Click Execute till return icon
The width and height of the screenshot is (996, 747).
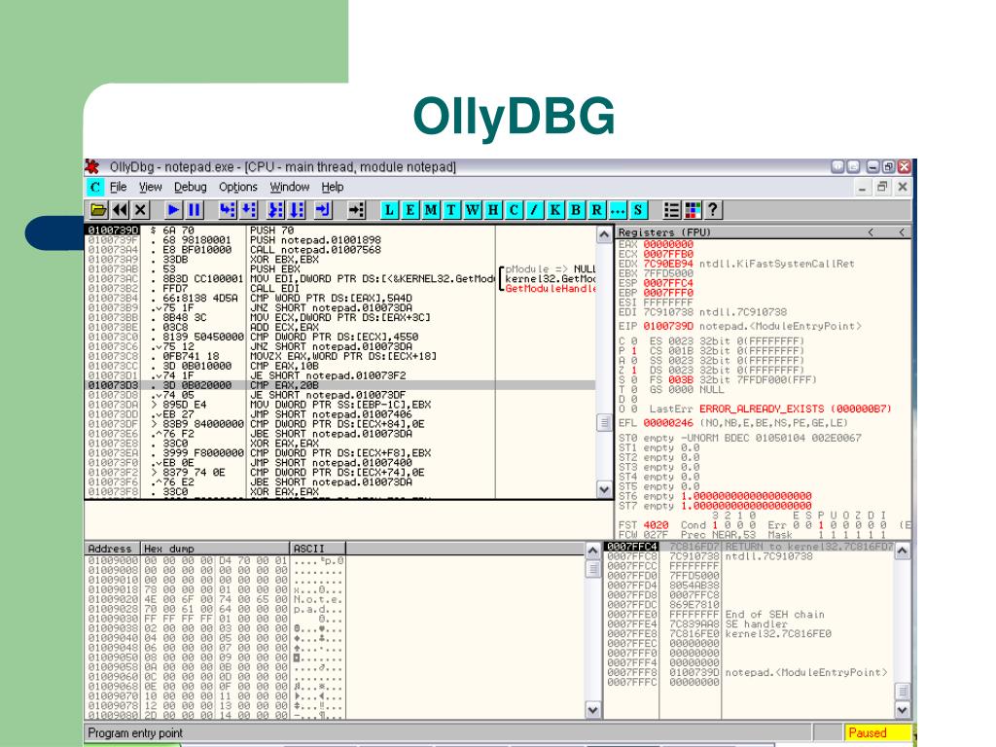[323, 210]
